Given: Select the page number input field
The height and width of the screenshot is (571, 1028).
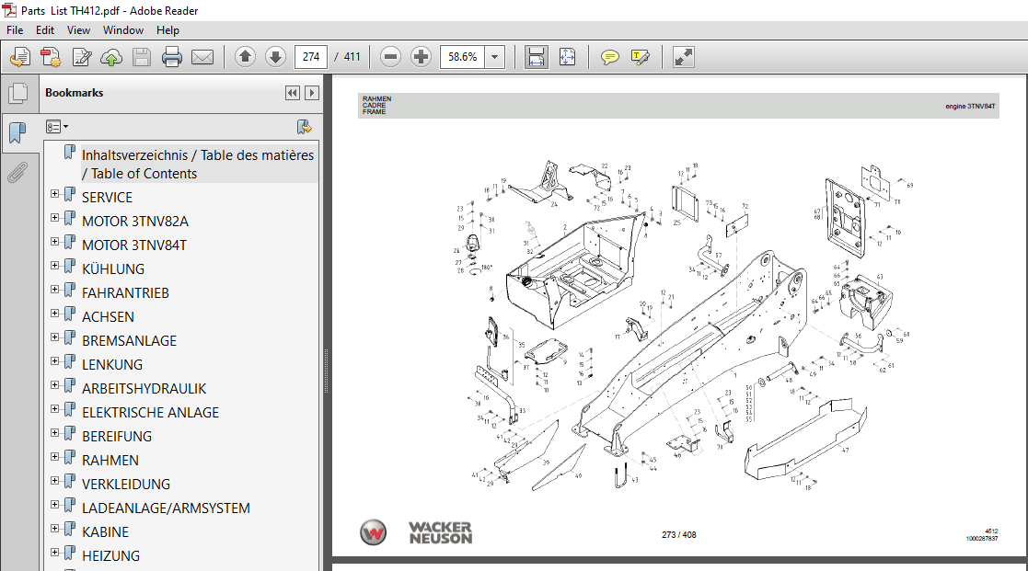Looking at the screenshot, I should click(x=310, y=56).
